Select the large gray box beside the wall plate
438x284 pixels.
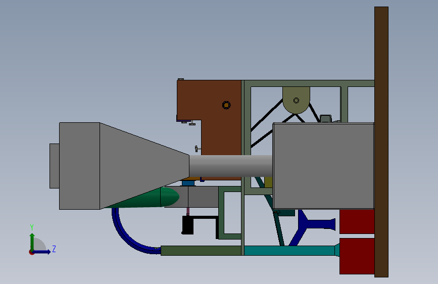pyautogui.click(x=323, y=166)
